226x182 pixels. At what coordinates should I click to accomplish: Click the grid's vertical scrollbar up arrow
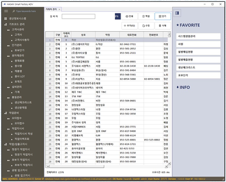(x=169, y=34)
